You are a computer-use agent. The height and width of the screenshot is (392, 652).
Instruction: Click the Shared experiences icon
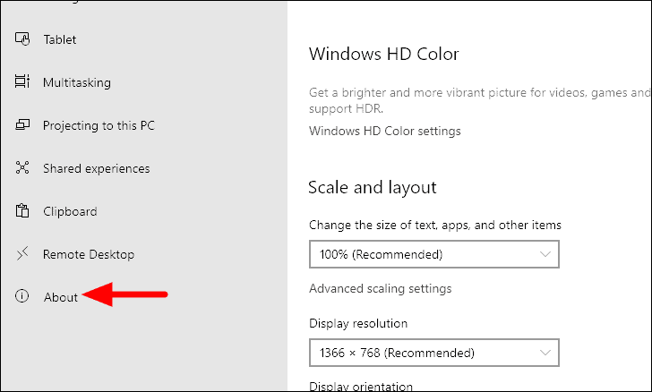coord(22,167)
